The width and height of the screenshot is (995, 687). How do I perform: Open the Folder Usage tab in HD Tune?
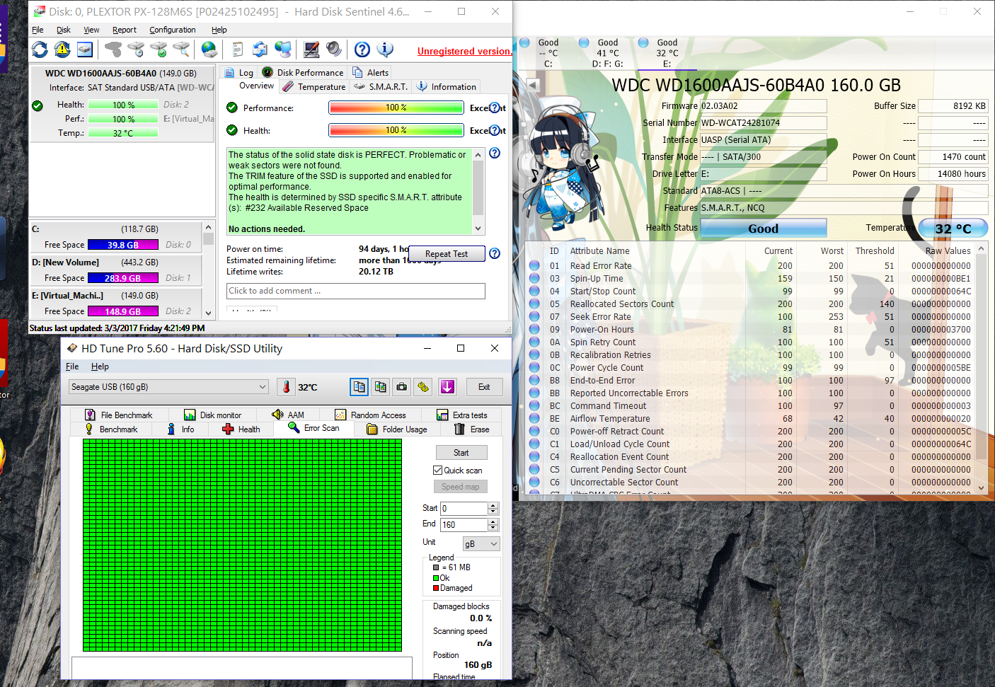click(397, 429)
